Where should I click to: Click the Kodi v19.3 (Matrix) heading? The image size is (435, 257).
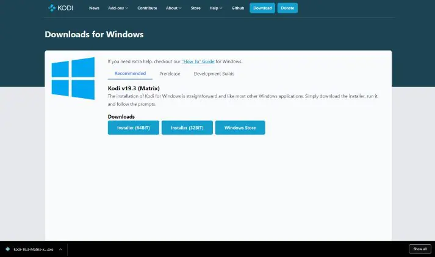point(134,88)
